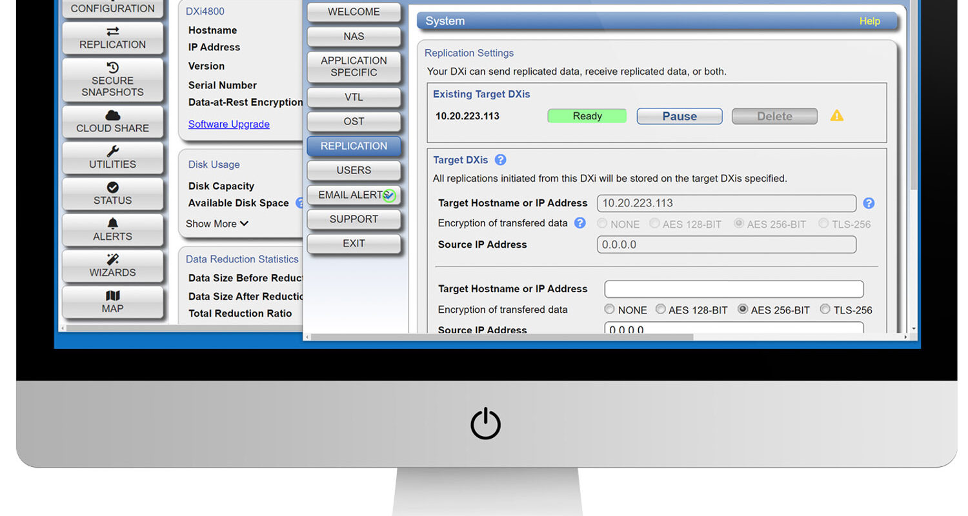
Task: Select NONE encryption for new target
Action: click(x=610, y=310)
